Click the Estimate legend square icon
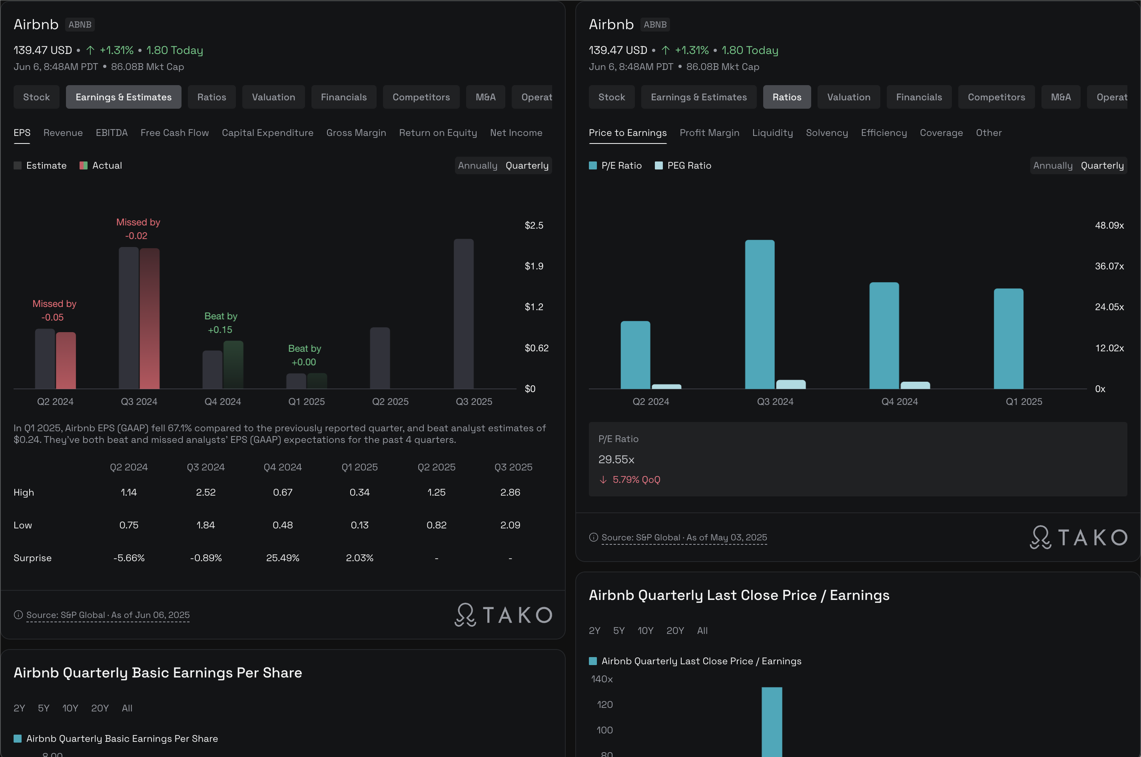Viewport: 1141px width, 757px height. pos(18,165)
